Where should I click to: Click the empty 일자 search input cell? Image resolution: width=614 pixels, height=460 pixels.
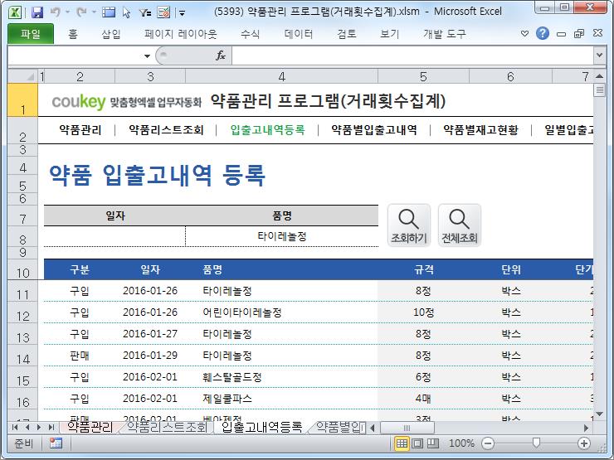[115, 236]
